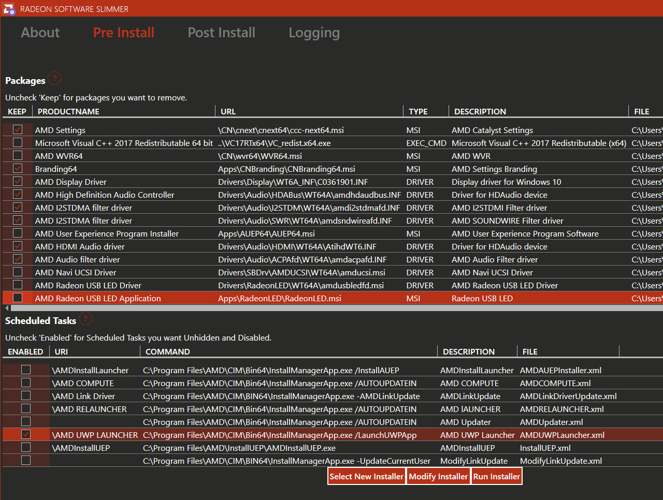The width and height of the screenshot is (663, 500).
Task: Click 'Drivers\RadeonLED\WT64A\amdusbledfd.msi' cell
Action: 301,285
